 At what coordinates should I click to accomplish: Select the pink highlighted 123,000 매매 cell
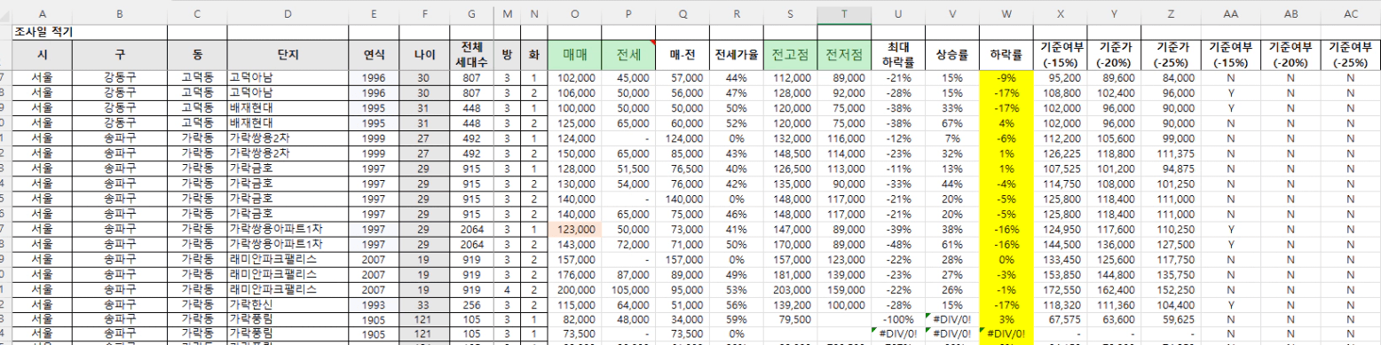click(574, 229)
